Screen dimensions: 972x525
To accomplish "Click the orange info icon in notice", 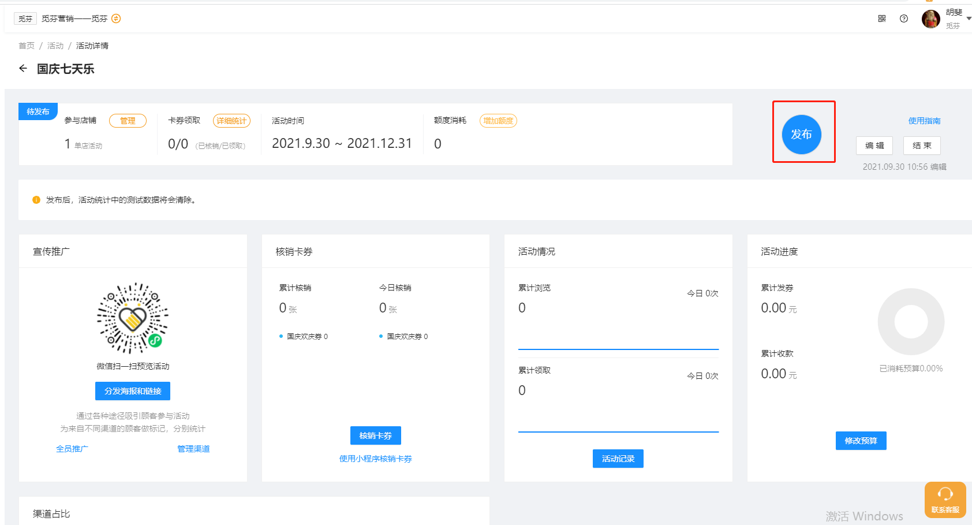I will coord(36,200).
